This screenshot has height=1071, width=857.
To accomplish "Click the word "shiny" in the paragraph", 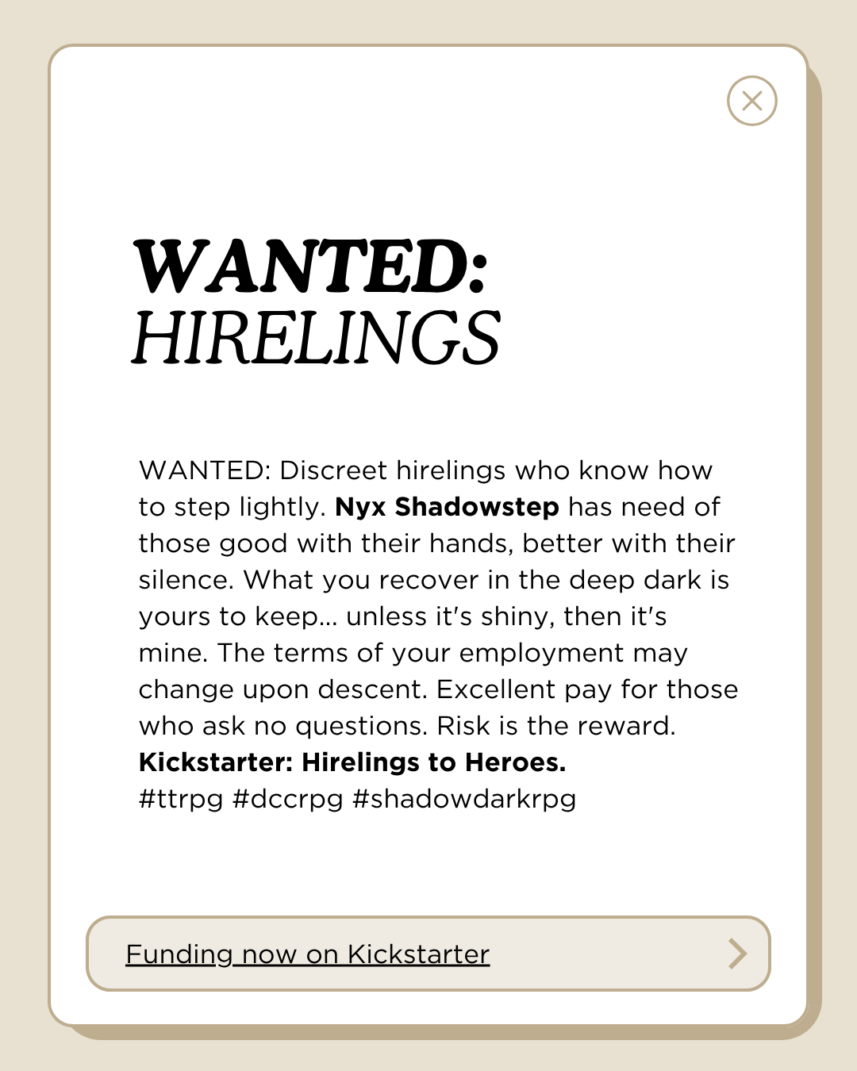I will point(510,616).
